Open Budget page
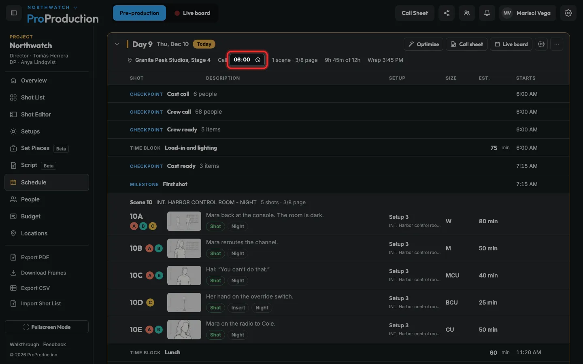 [x=47, y=216]
